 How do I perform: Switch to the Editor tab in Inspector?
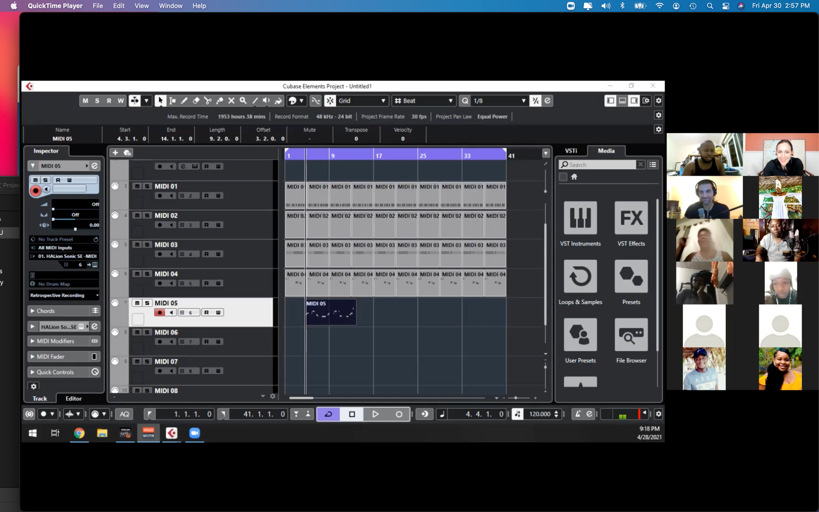coord(73,398)
